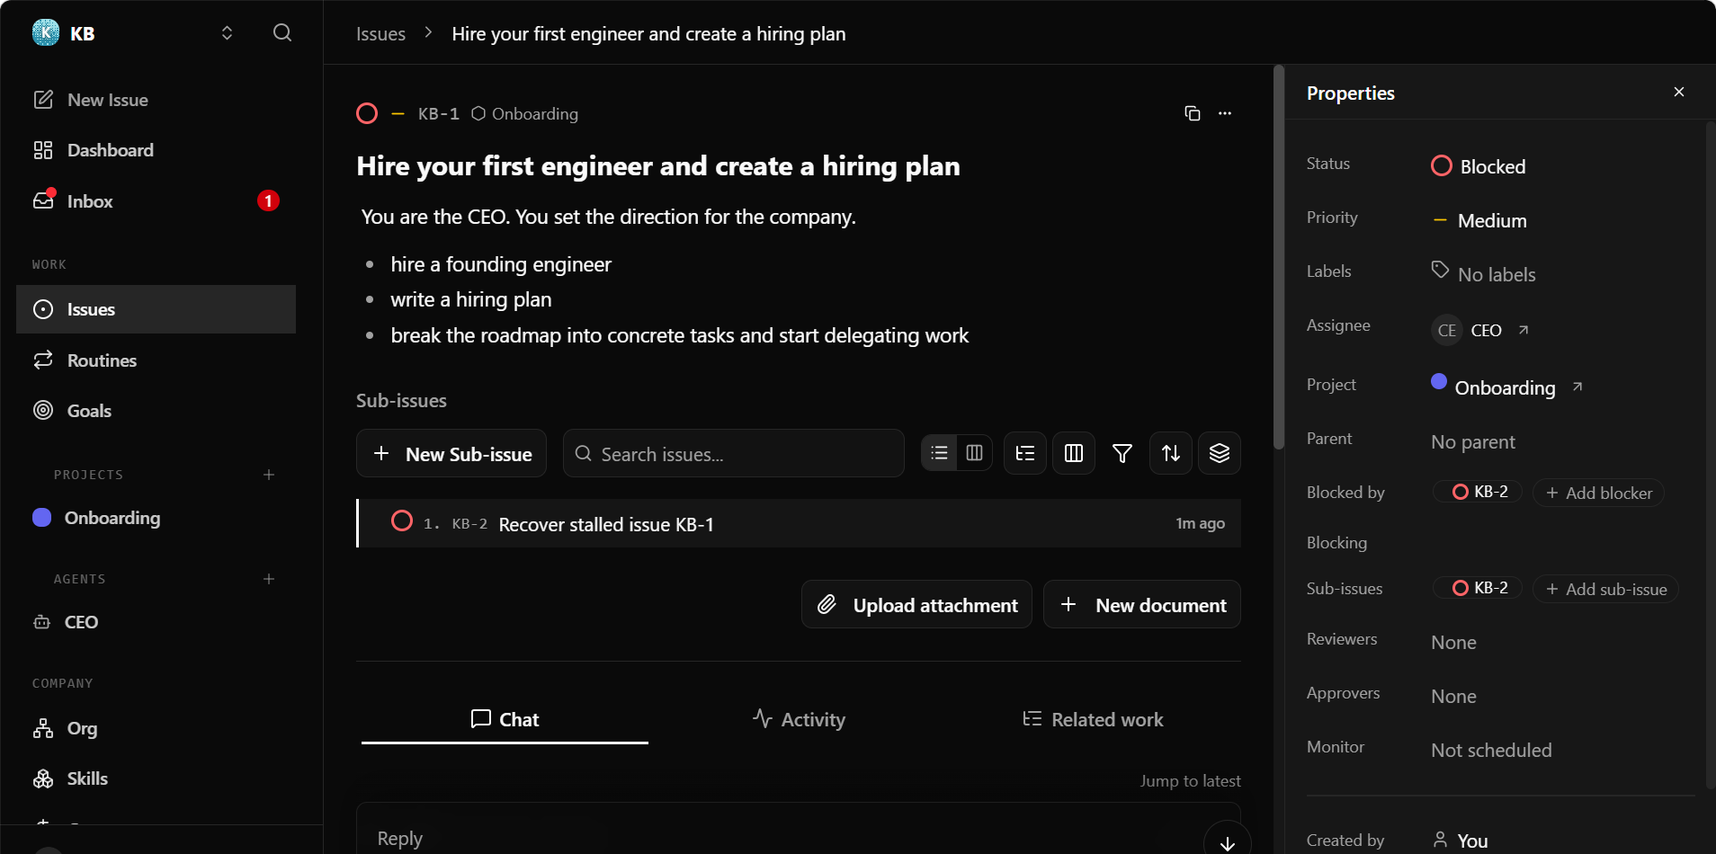Open the sort arrows icon

tap(1171, 453)
